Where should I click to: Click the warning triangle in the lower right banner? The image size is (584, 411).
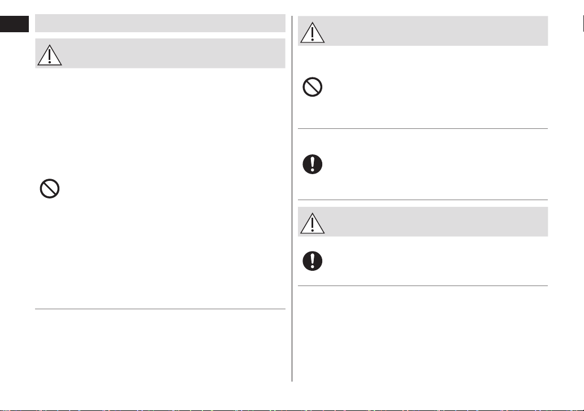point(313,223)
